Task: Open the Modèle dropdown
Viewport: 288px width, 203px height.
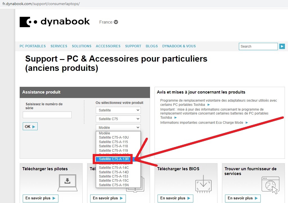Action: click(118, 127)
